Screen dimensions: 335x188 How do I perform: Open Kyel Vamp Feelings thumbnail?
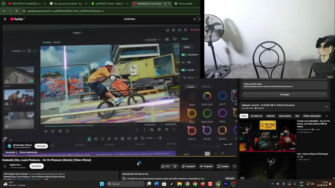click(x=267, y=166)
